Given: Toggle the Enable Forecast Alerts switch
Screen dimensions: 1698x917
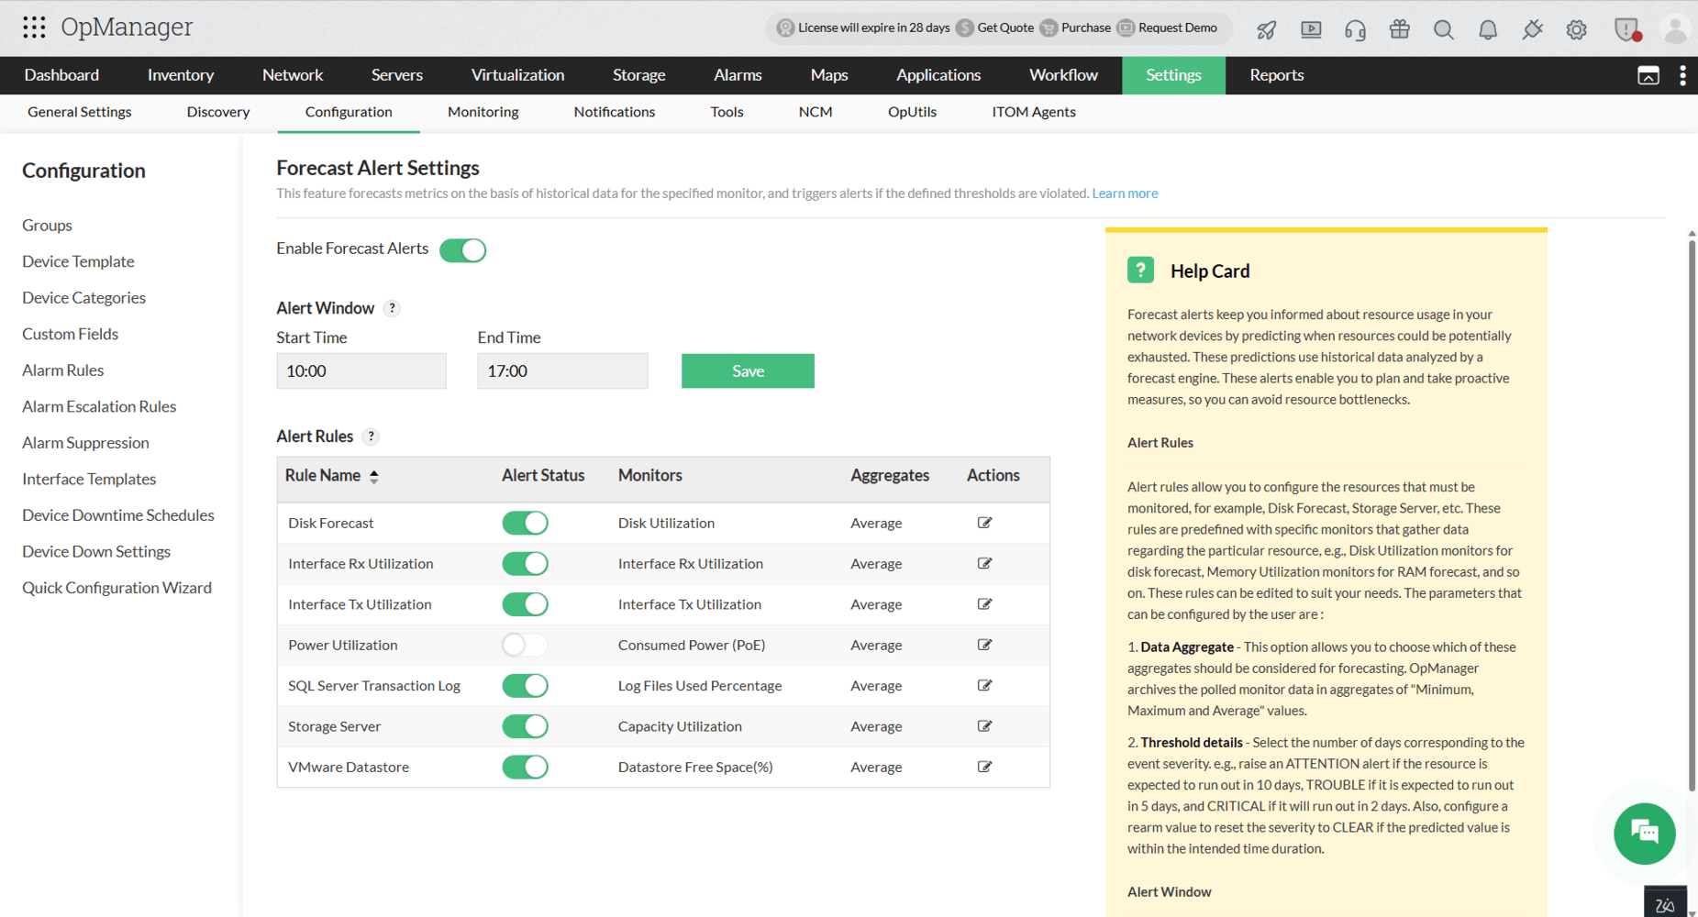Looking at the screenshot, I should 462,249.
